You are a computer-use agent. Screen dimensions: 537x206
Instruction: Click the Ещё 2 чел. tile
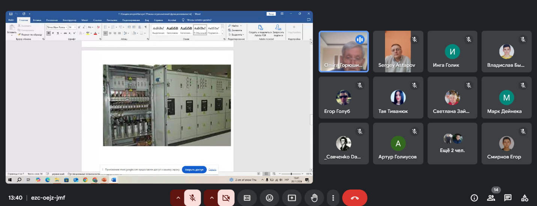(452, 143)
